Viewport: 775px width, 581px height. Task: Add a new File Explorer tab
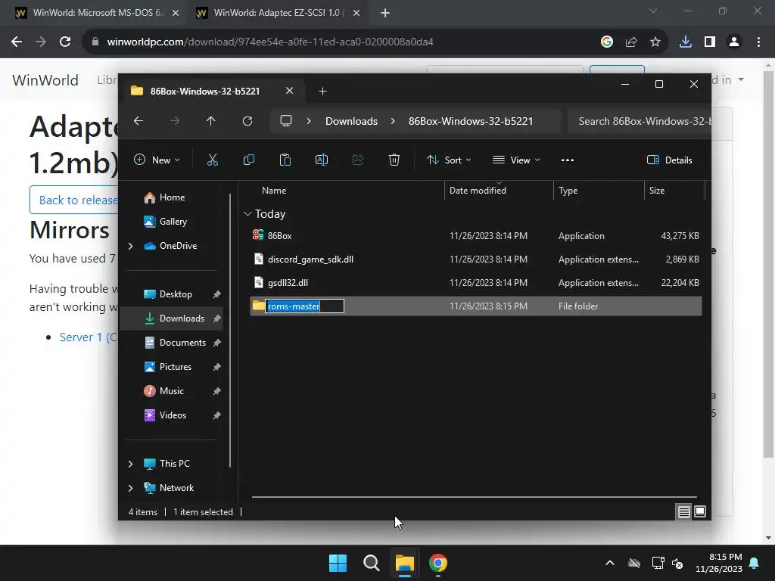pyautogui.click(x=322, y=91)
